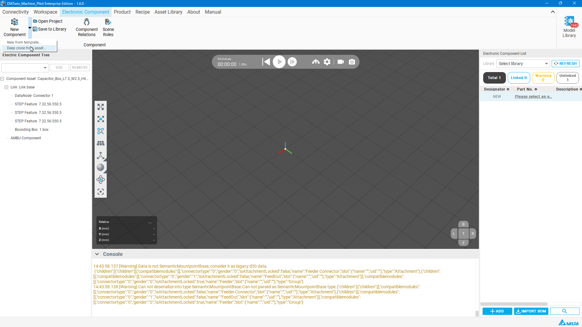Open Component Relations
Screen dimensions: 582x327
click(x=87, y=28)
